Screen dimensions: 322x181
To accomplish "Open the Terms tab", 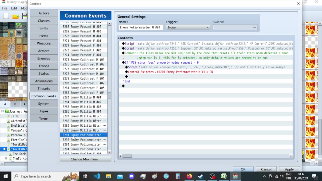I will click(44, 119).
